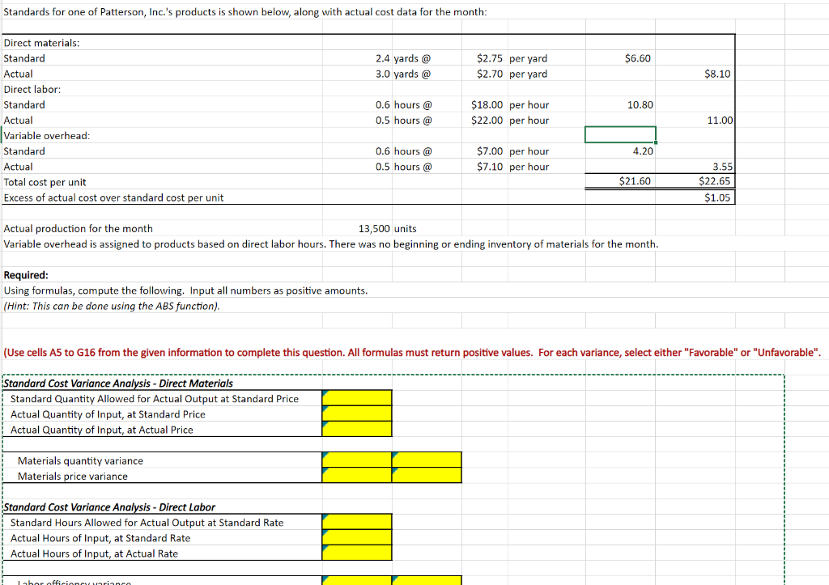Open Favorable/Unfavorable selector beside Labor efficiency variance
Image resolution: width=829 pixels, height=585 pixels.
[x=427, y=581]
